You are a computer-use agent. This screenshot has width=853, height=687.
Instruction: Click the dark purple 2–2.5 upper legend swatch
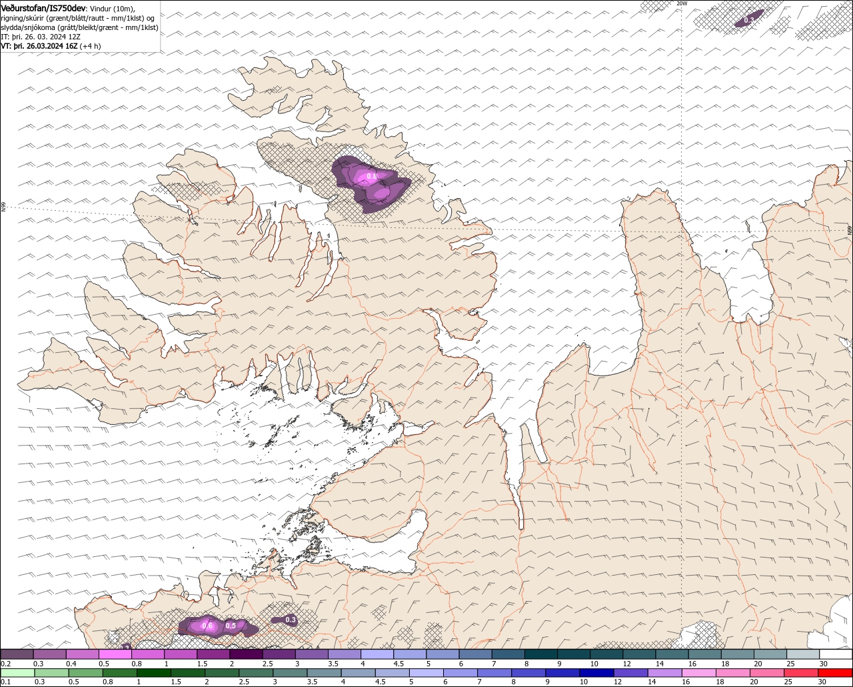pyautogui.click(x=246, y=654)
